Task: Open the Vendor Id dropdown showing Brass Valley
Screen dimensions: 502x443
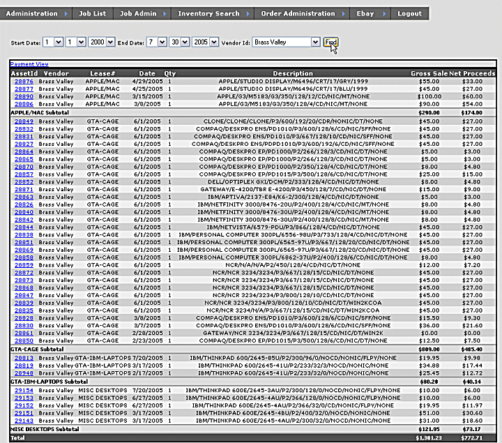Action: 287,43
